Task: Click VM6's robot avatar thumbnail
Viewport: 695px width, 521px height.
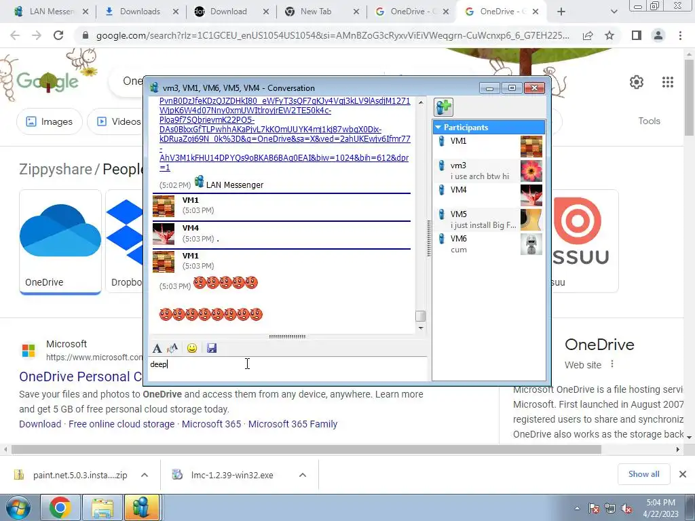Action: point(531,244)
